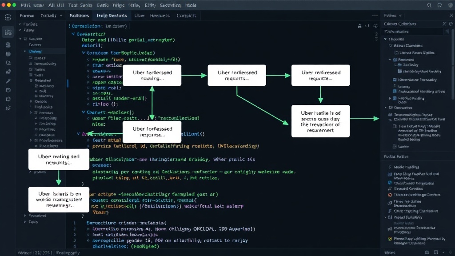Open the Conally dropdown arrow
Viewport: 455px width, 256px height.
coord(61,16)
